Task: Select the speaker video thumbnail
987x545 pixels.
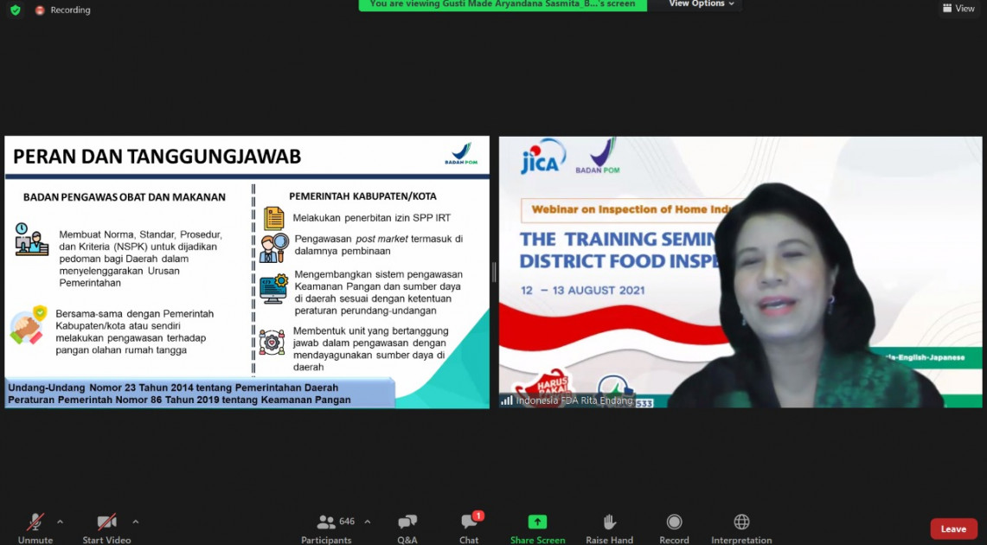Action: (740, 272)
